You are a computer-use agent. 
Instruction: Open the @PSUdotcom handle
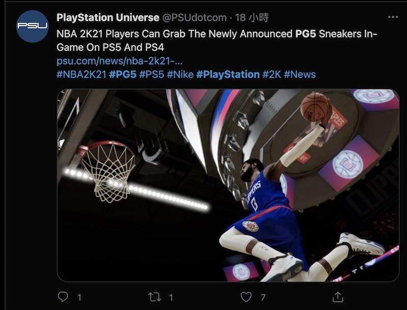click(194, 18)
